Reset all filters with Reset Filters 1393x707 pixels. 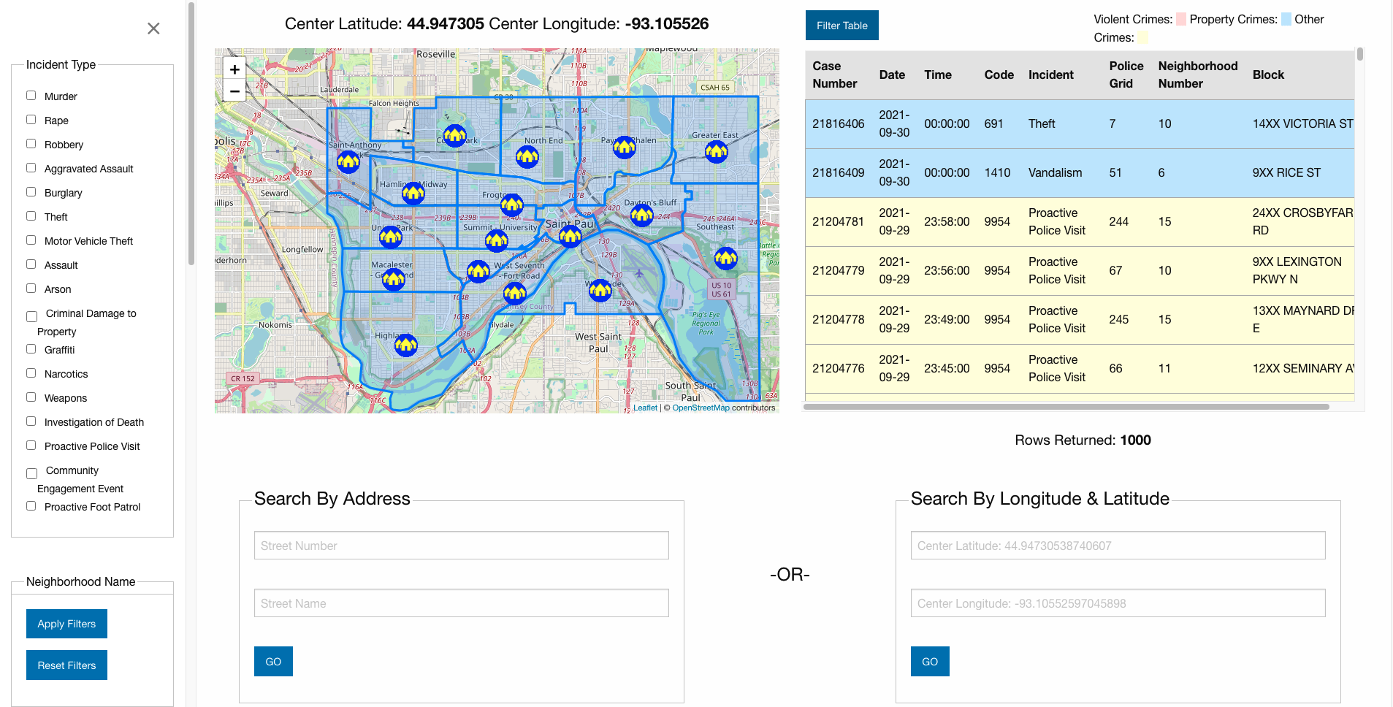point(66,665)
